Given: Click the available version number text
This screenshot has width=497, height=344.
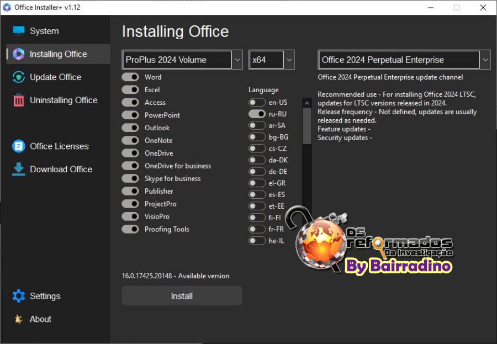Looking at the screenshot, I should [x=147, y=276].
